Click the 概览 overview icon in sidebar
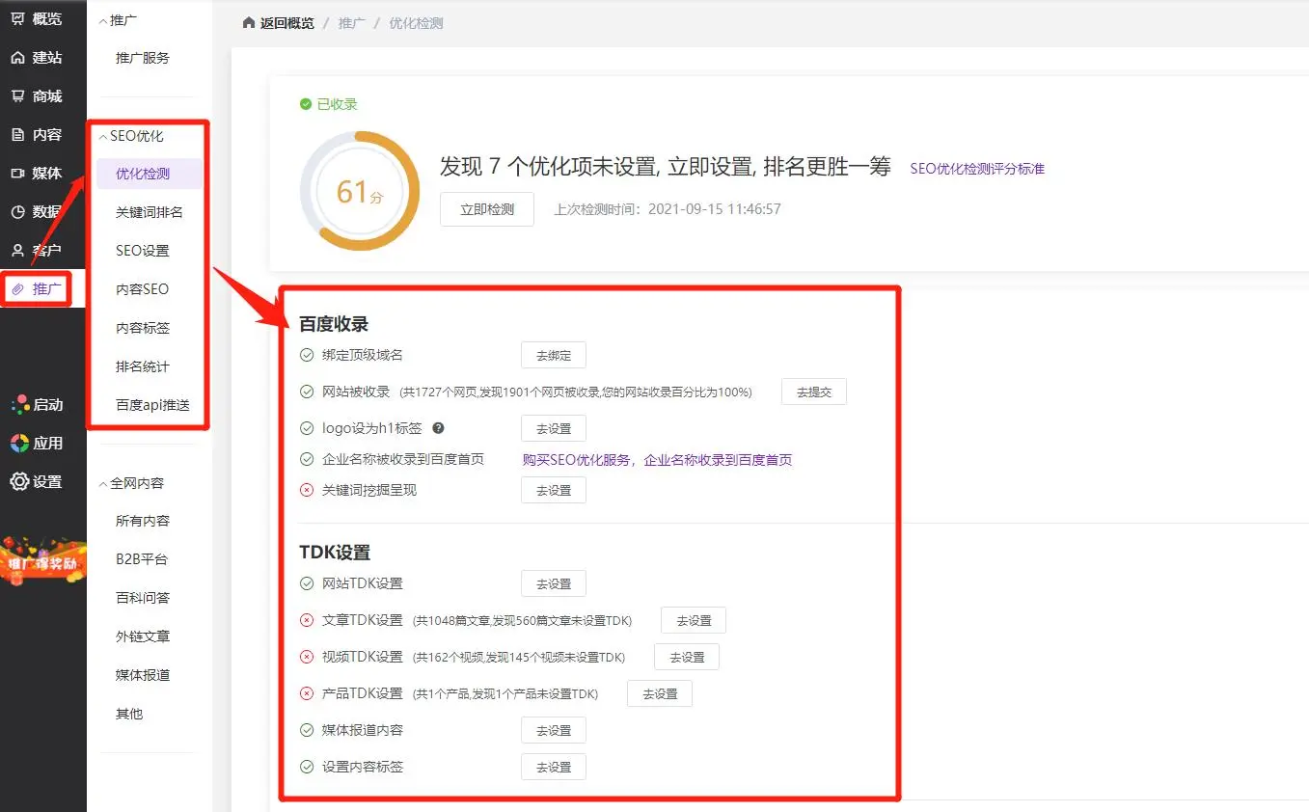The width and height of the screenshot is (1309, 812). (x=17, y=18)
